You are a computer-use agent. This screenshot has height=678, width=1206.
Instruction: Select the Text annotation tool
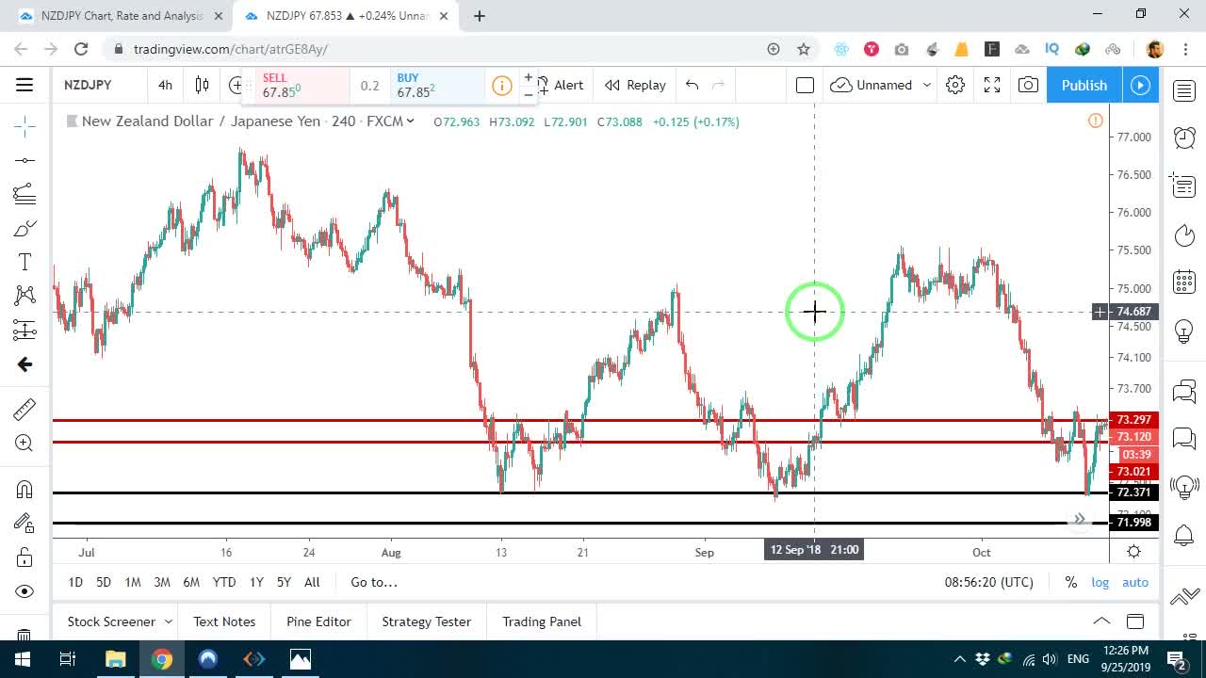pos(24,263)
